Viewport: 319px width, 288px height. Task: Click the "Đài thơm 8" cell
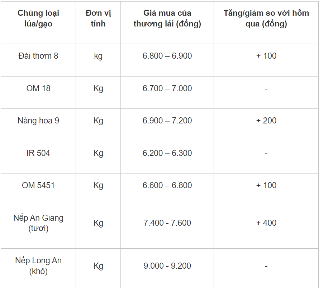click(x=38, y=56)
